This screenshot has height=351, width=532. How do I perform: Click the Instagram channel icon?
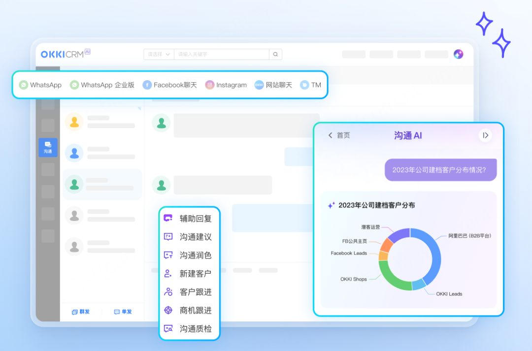210,85
